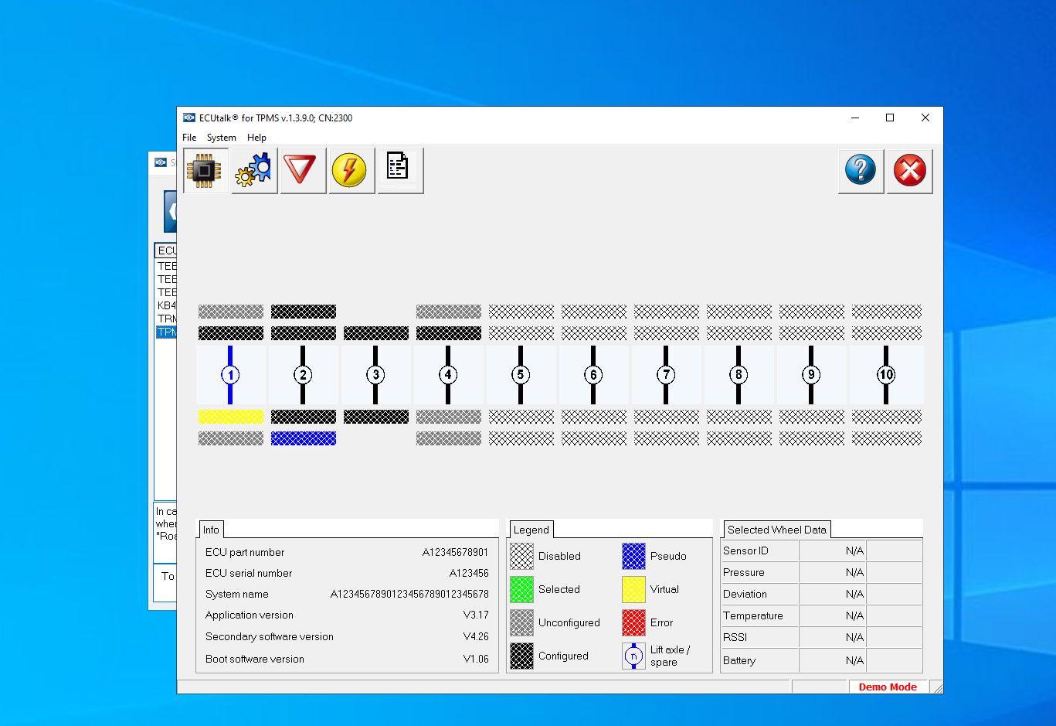
Task: Select wheel sensor 10 on the last axle
Action: click(x=885, y=375)
